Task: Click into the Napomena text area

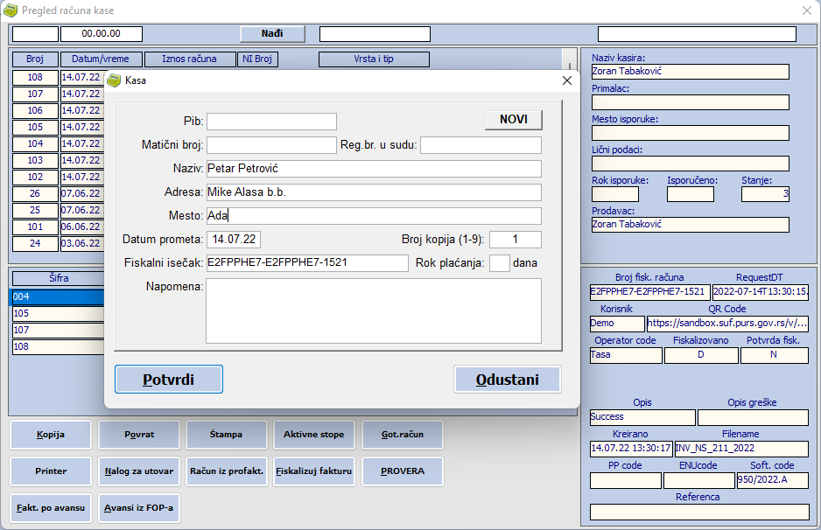Action: pyautogui.click(x=374, y=310)
